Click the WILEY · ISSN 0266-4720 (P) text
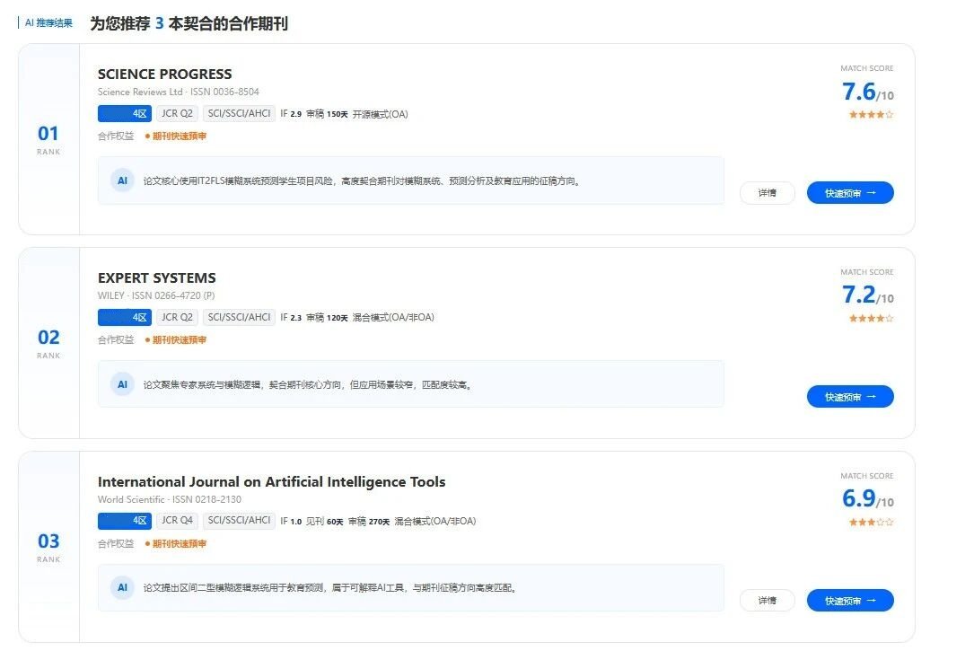The image size is (965, 651). pos(155,295)
